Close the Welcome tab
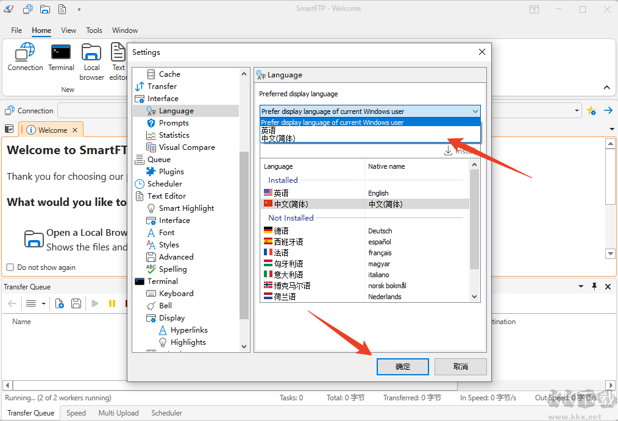This screenshot has height=421, width=618. click(75, 130)
